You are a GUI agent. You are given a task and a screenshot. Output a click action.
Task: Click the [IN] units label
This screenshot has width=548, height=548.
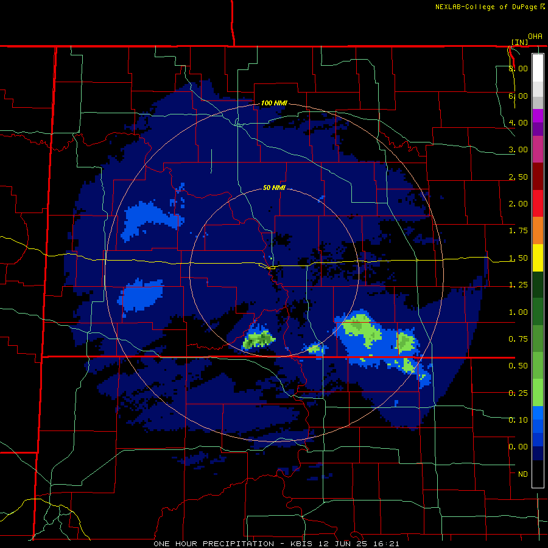tap(520, 42)
